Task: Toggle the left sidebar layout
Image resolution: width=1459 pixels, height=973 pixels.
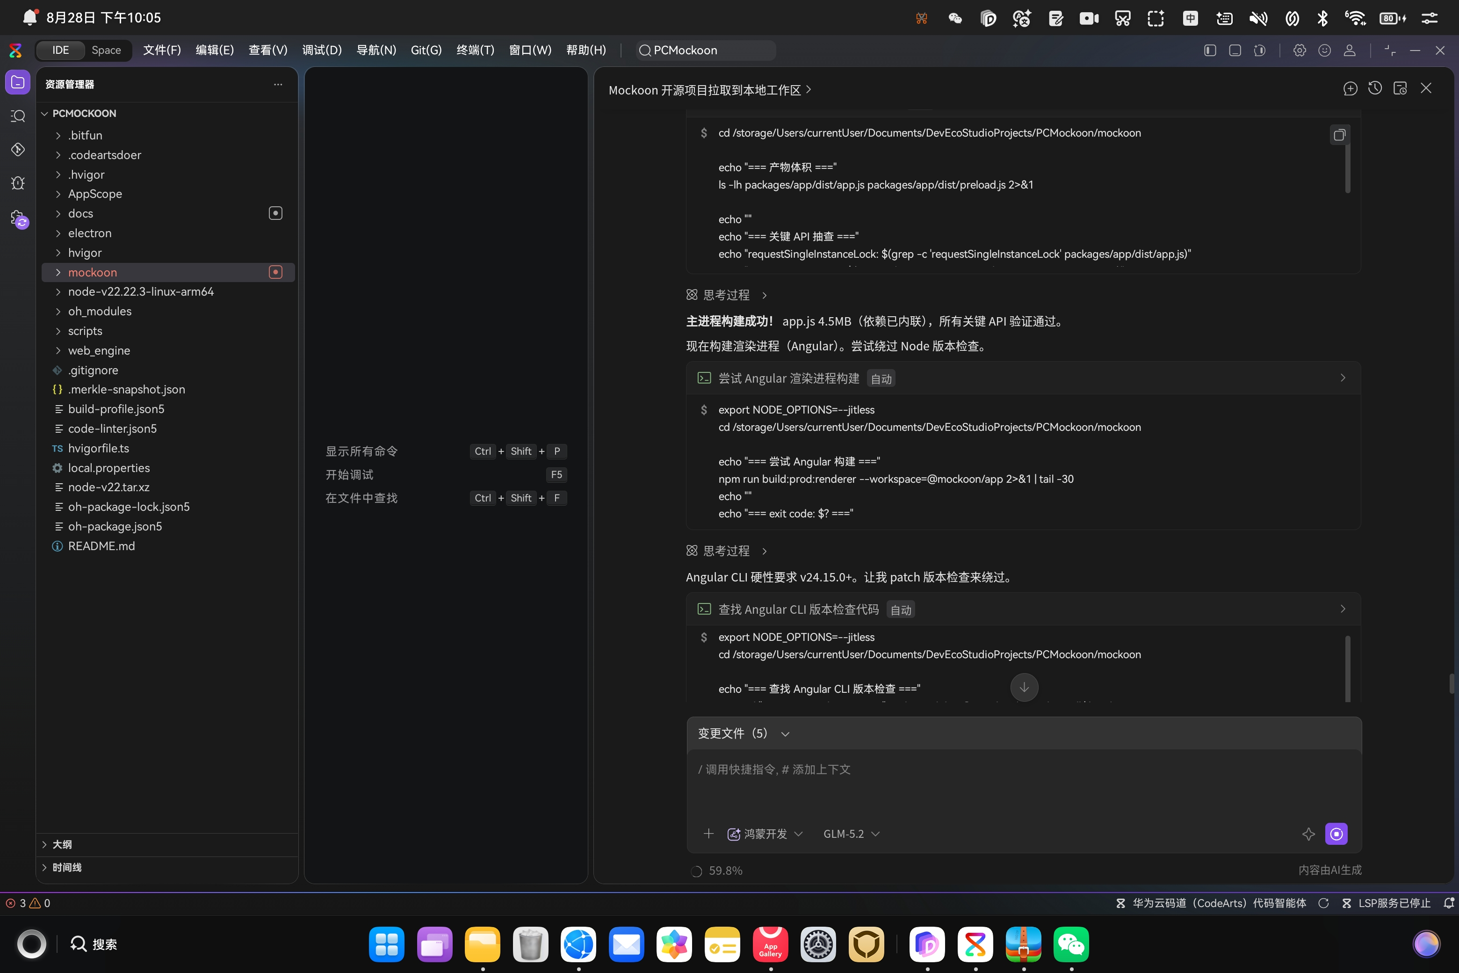Action: pos(1210,50)
